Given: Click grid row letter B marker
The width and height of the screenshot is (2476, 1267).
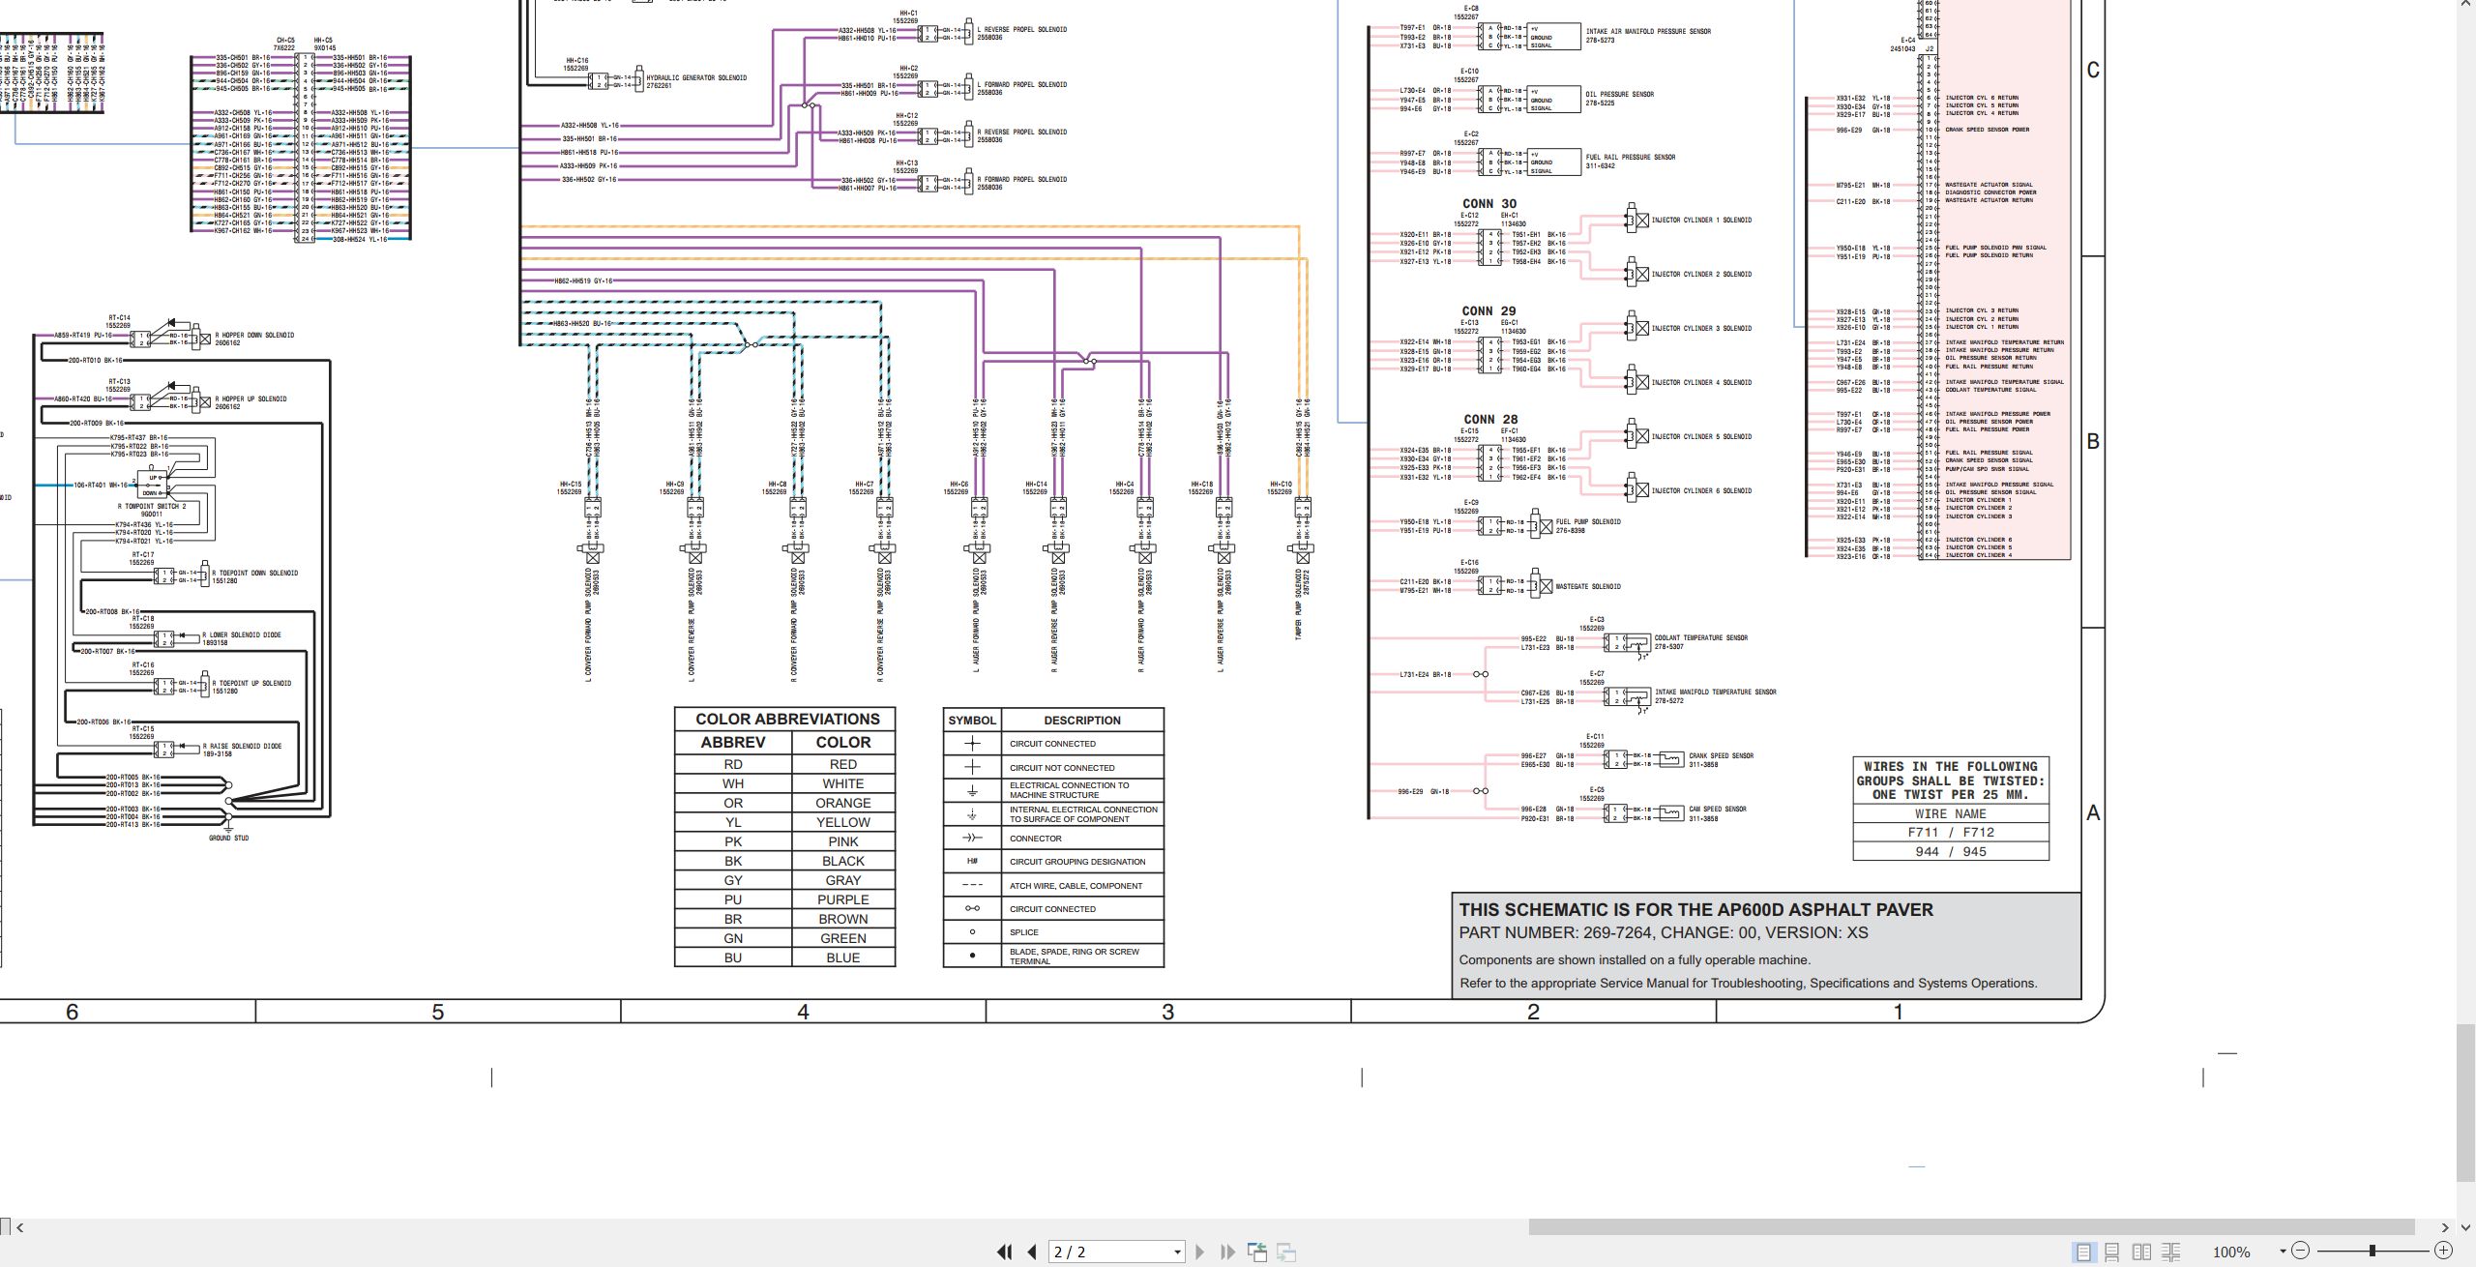Looking at the screenshot, I should pyautogui.click(x=2093, y=442).
